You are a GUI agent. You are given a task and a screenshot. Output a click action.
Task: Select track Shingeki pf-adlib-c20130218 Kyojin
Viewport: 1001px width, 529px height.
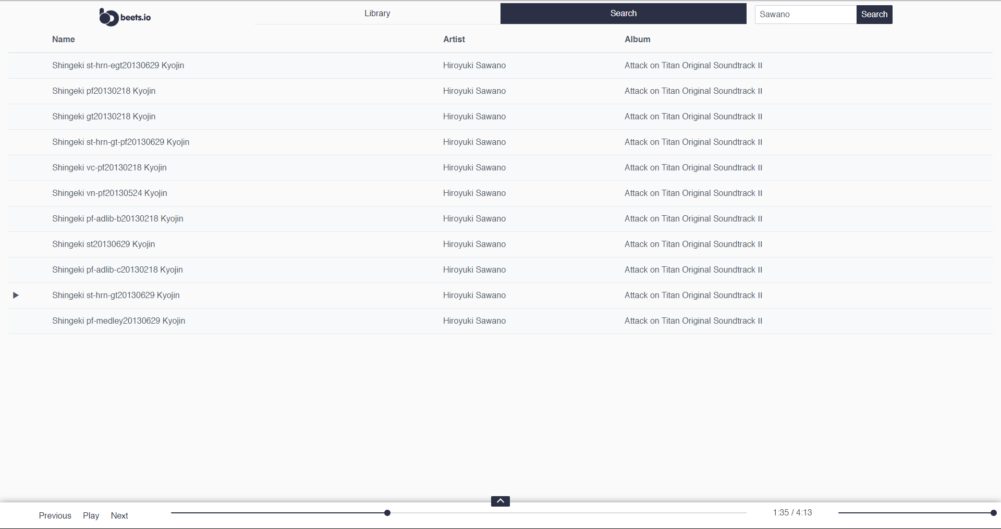click(117, 270)
